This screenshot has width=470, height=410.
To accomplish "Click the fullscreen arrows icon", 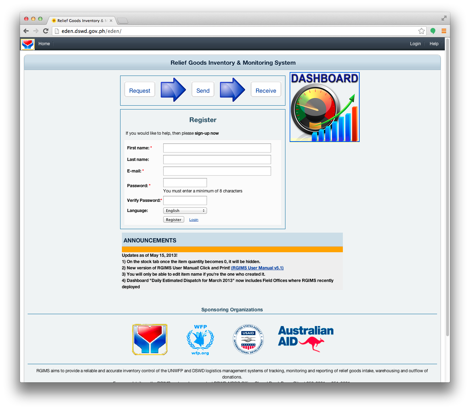I will click(x=444, y=18).
